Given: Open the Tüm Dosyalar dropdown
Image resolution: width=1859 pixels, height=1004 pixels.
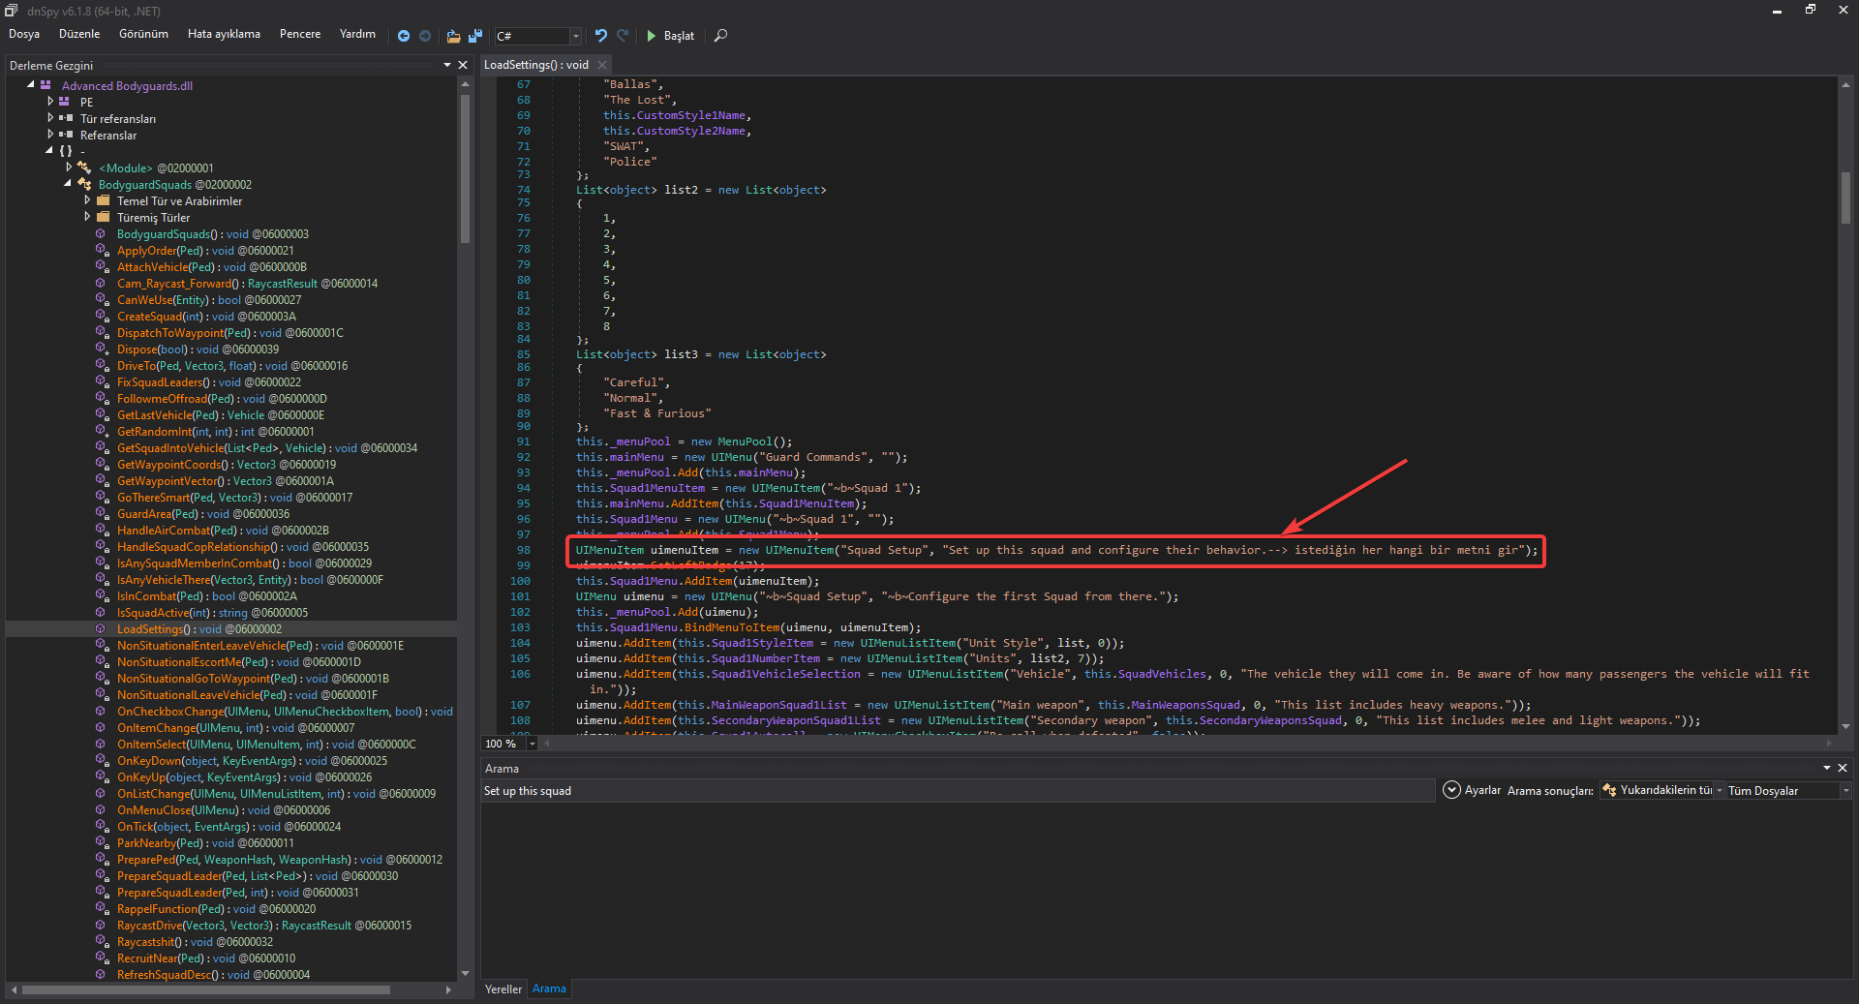Looking at the screenshot, I should 1845,791.
